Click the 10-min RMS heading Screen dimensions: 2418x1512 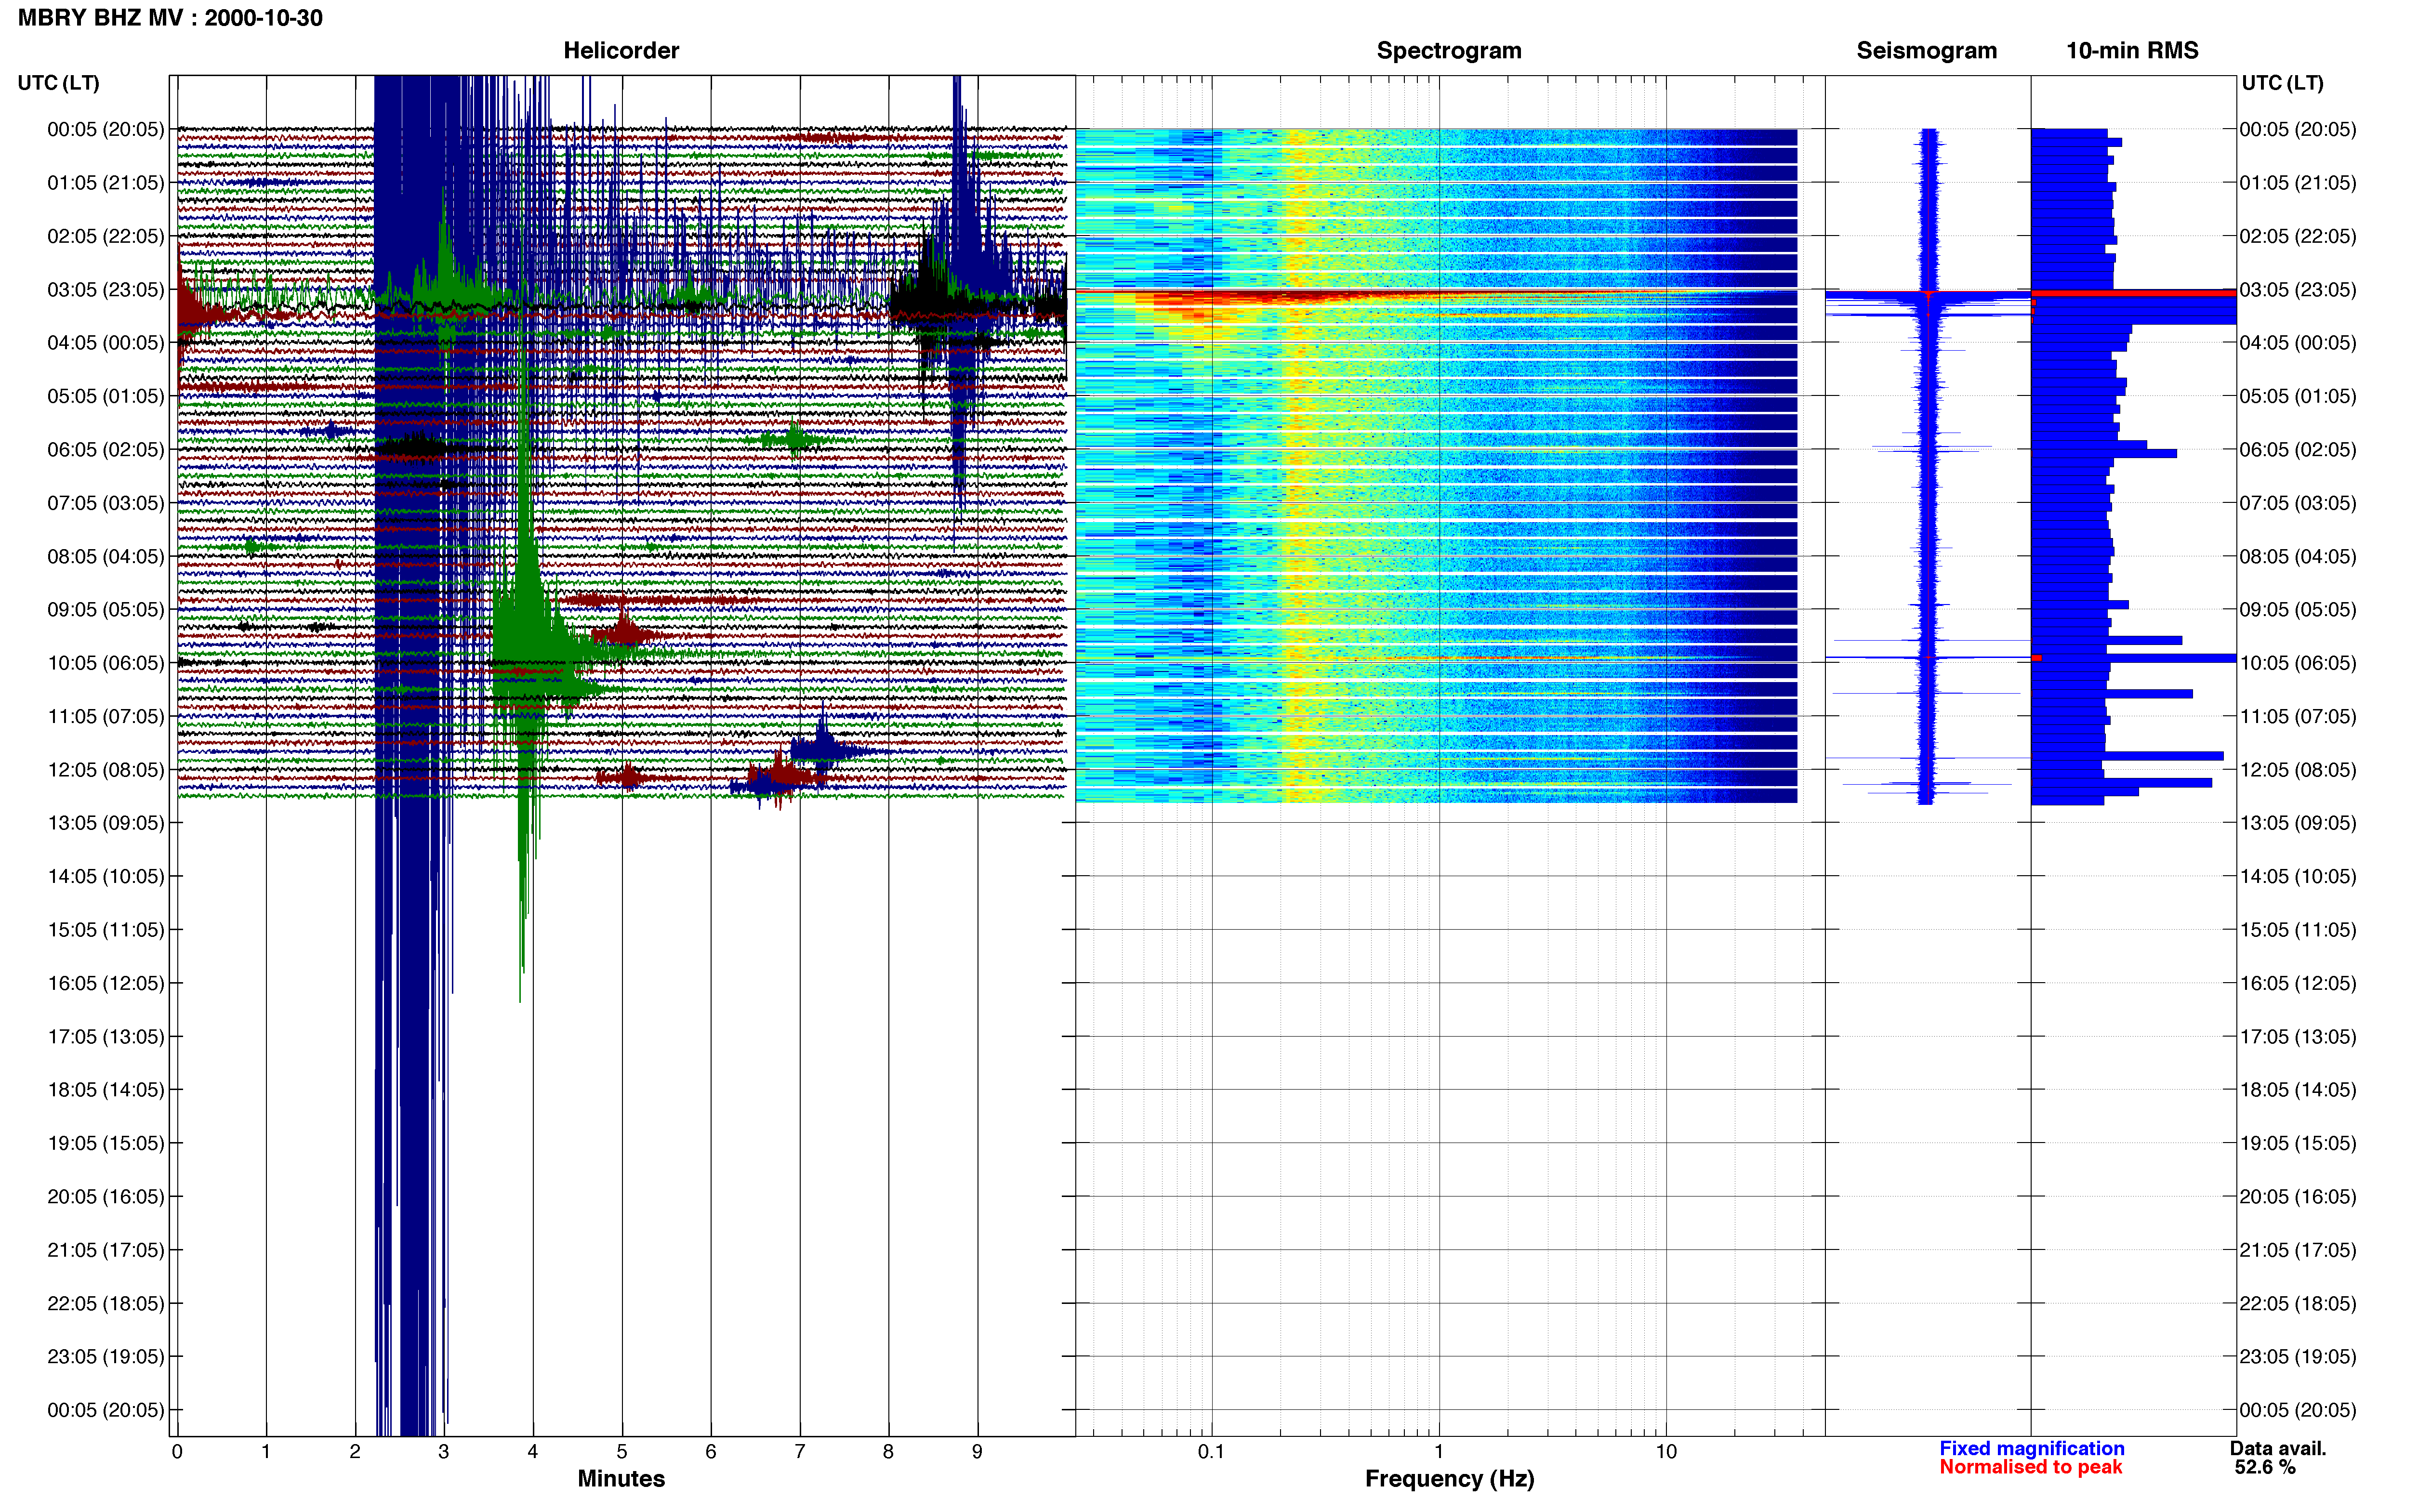pos(2132,51)
